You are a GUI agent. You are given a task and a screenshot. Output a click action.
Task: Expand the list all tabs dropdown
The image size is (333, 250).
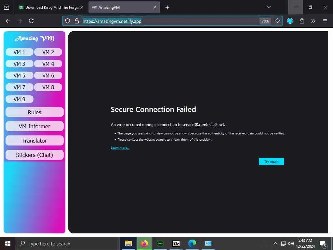[x=268, y=7]
